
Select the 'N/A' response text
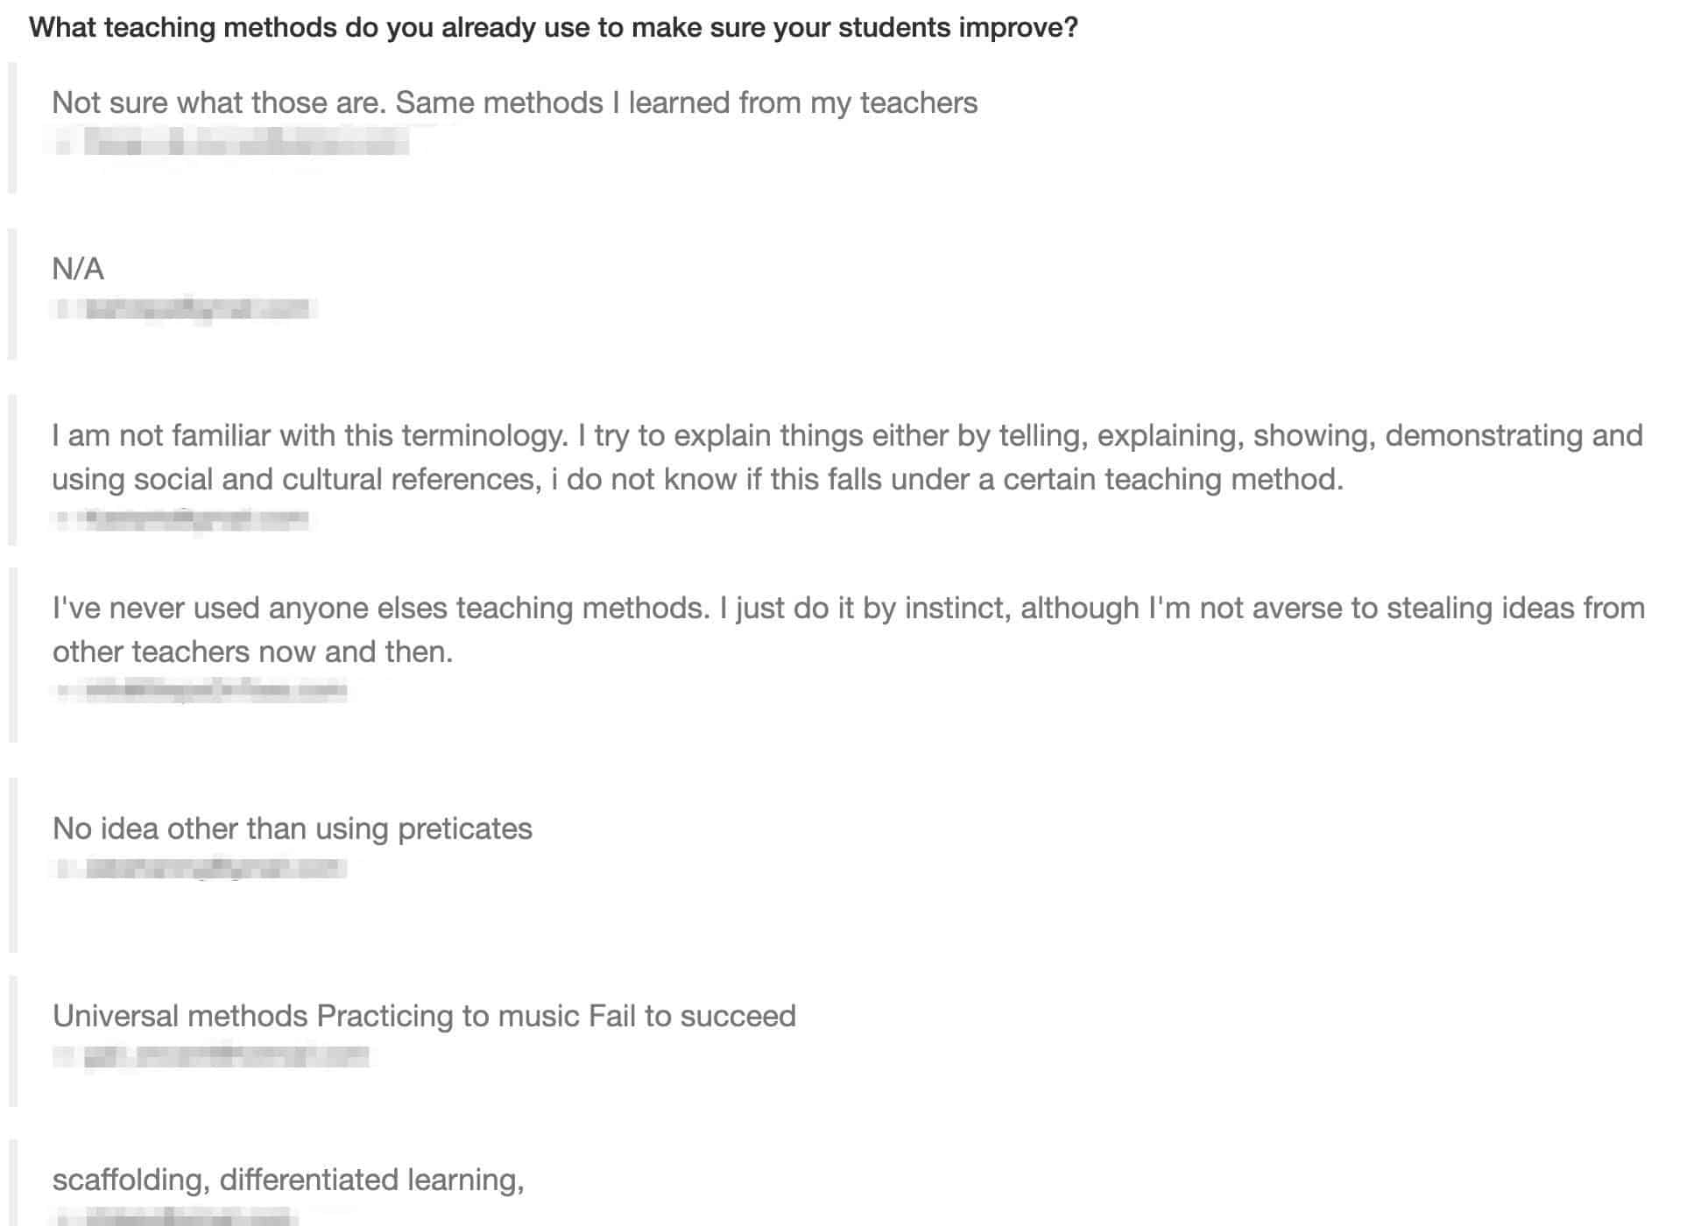[x=78, y=269]
